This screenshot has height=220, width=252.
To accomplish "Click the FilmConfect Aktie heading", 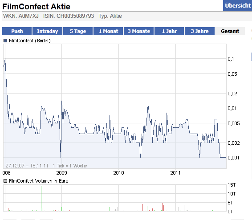I will [x=37, y=7].
